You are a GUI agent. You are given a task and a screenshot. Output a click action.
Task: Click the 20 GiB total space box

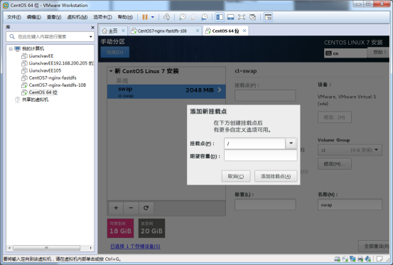tap(151, 228)
